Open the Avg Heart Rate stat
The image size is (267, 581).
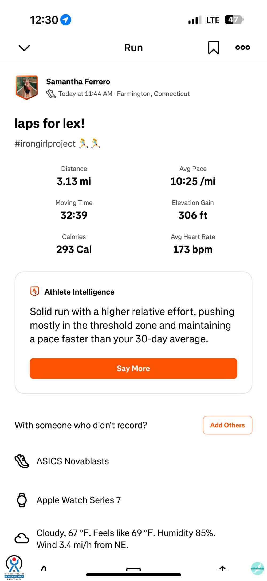[193, 244]
